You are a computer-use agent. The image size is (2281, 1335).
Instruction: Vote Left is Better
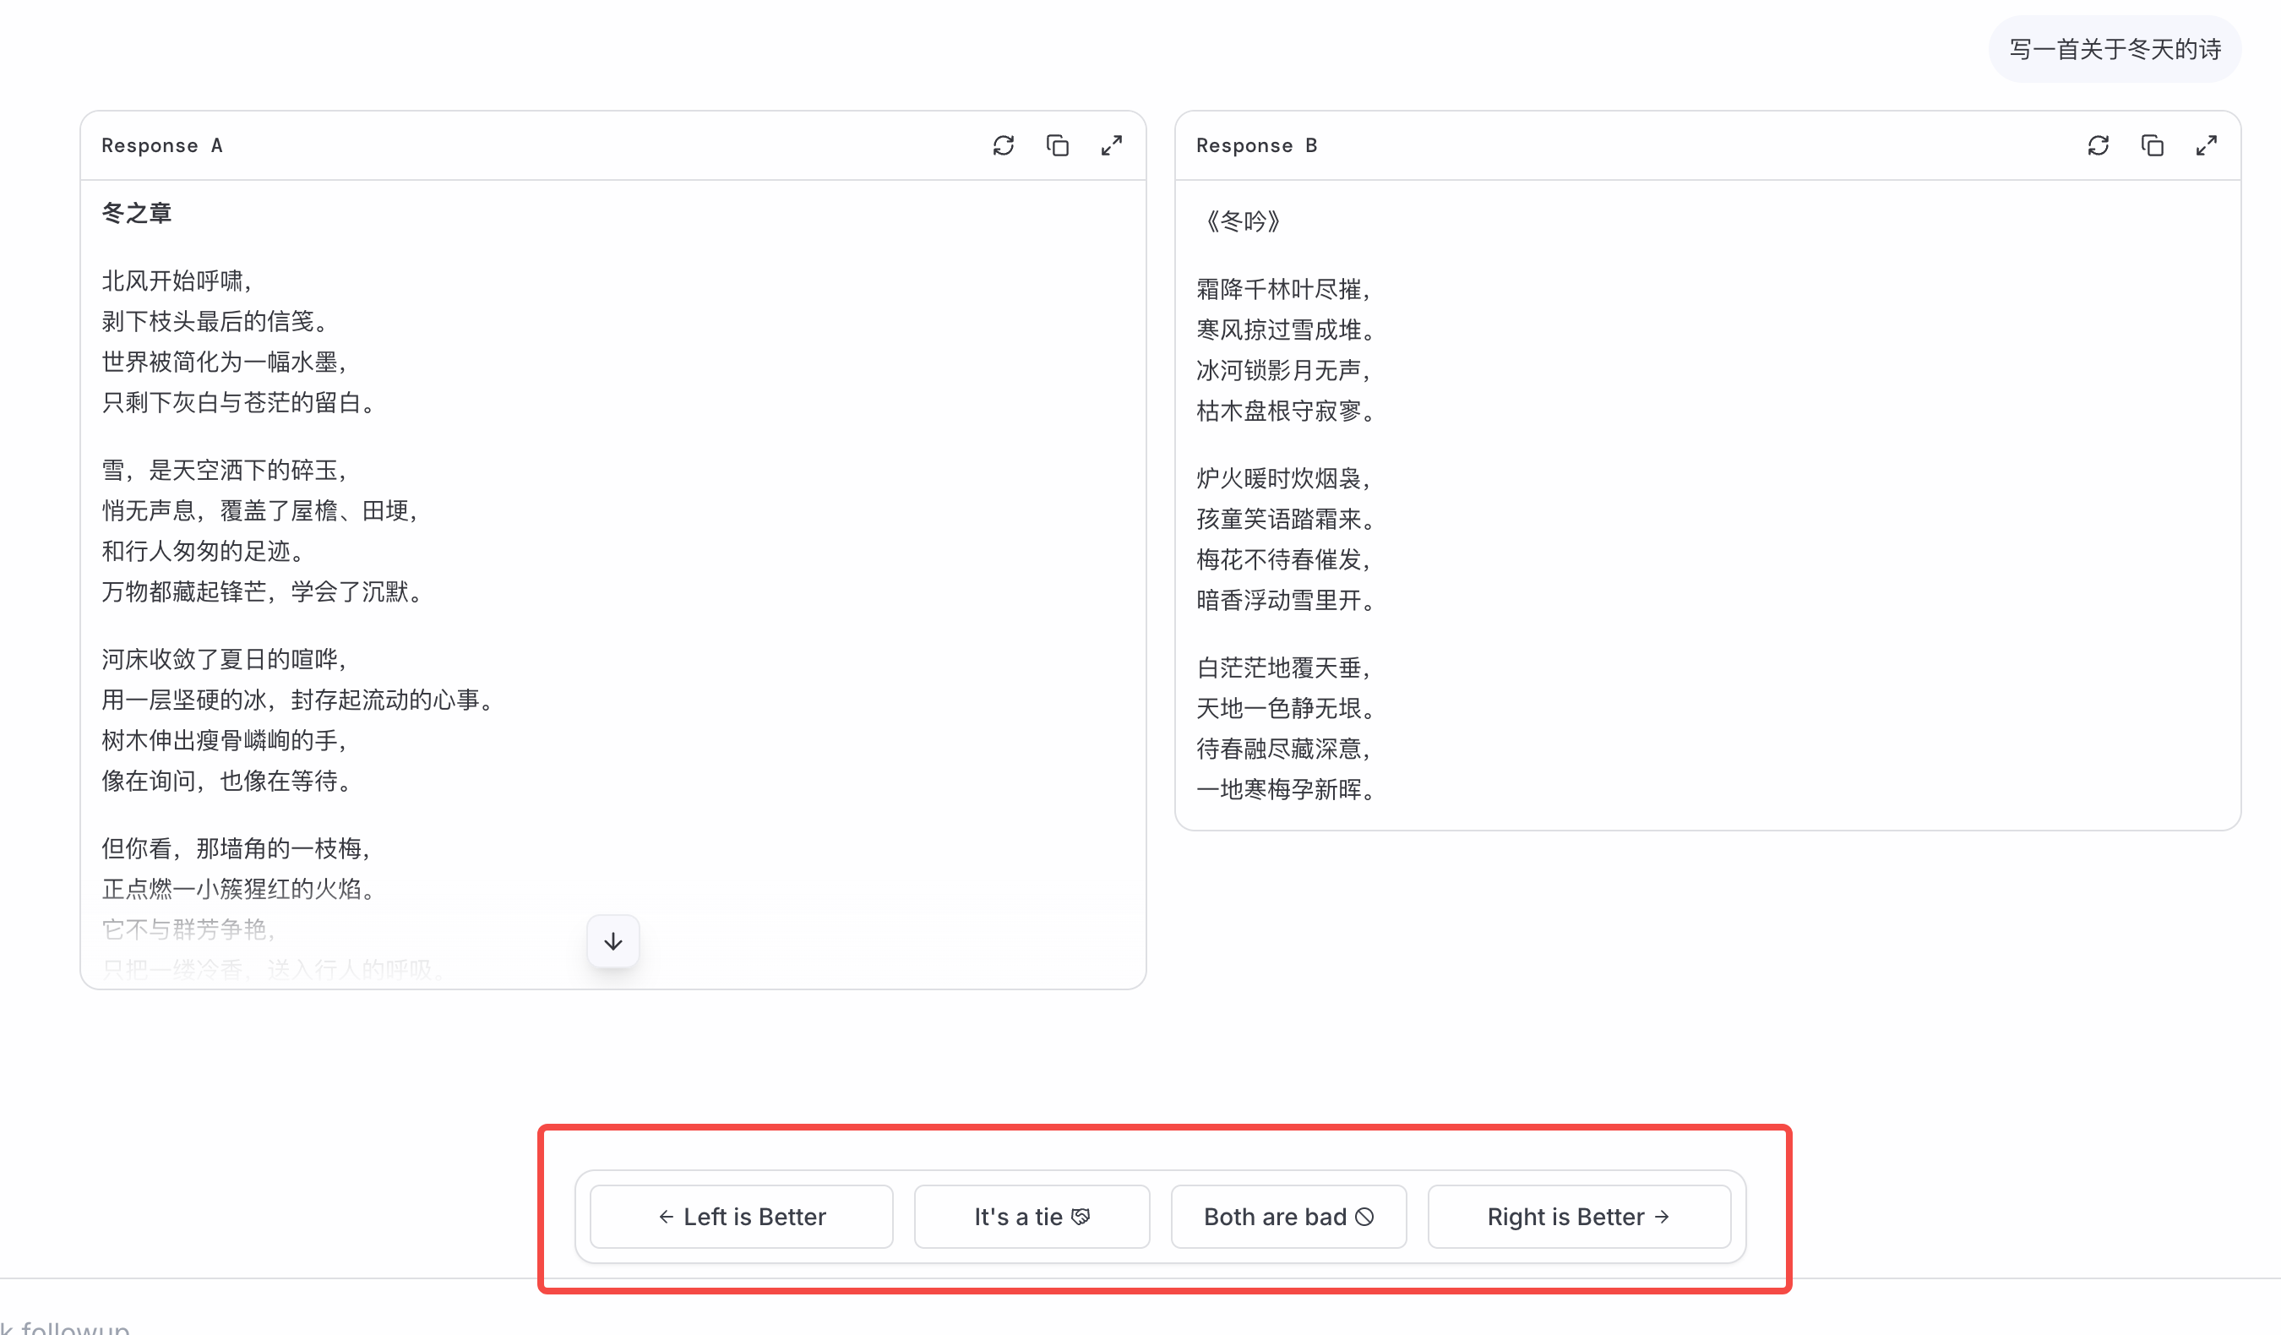(742, 1217)
